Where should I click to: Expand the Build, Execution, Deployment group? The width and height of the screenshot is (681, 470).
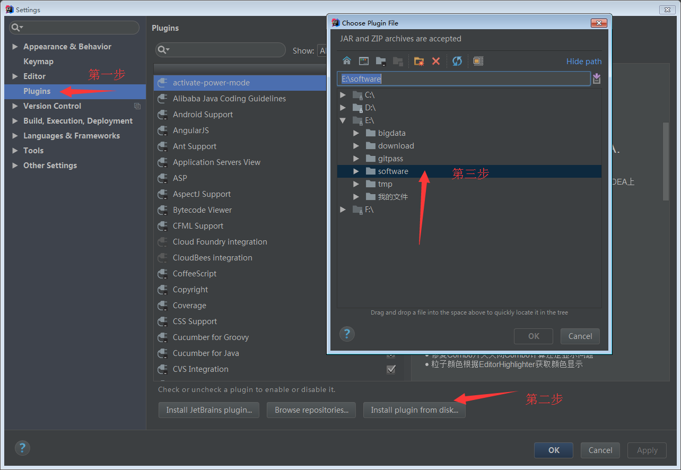[x=15, y=121]
